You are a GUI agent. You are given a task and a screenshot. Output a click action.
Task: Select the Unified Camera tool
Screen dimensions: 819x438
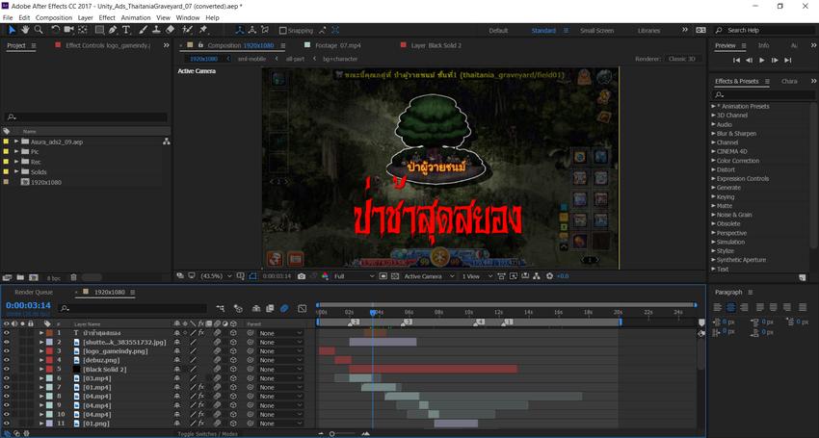pyautogui.click(x=68, y=30)
